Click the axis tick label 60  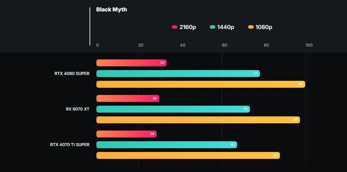224,45
